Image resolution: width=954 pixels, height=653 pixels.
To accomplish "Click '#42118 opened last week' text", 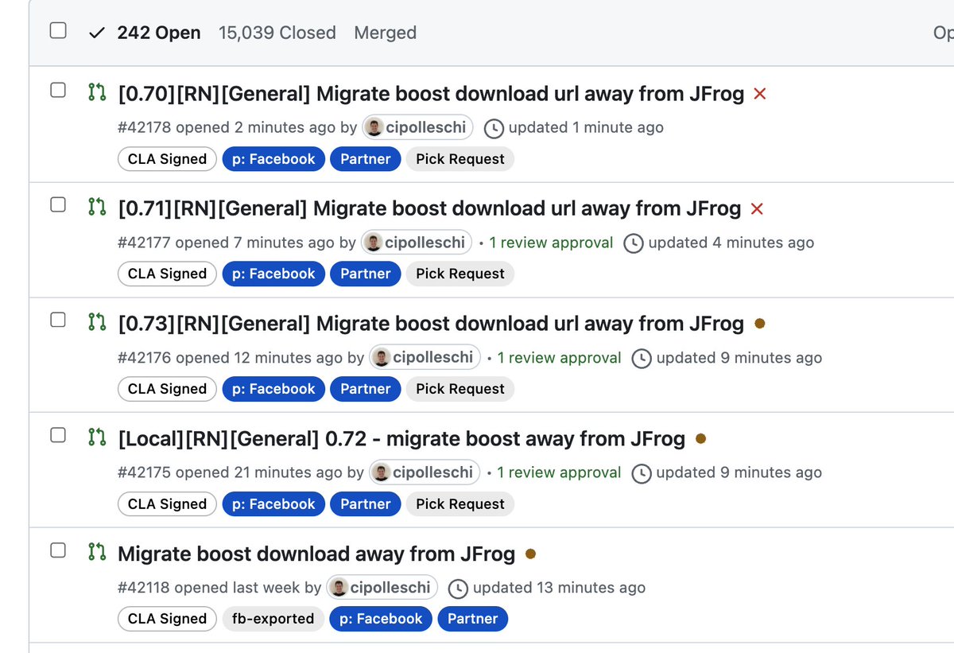I will 209,588.
